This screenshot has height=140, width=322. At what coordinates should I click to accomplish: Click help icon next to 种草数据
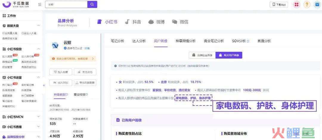(67, 95)
